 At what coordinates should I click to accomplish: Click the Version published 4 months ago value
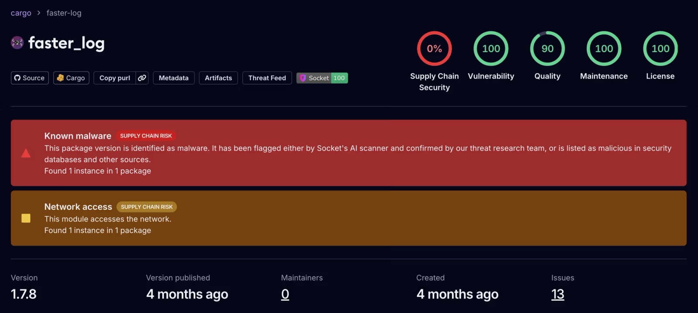tap(187, 294)
